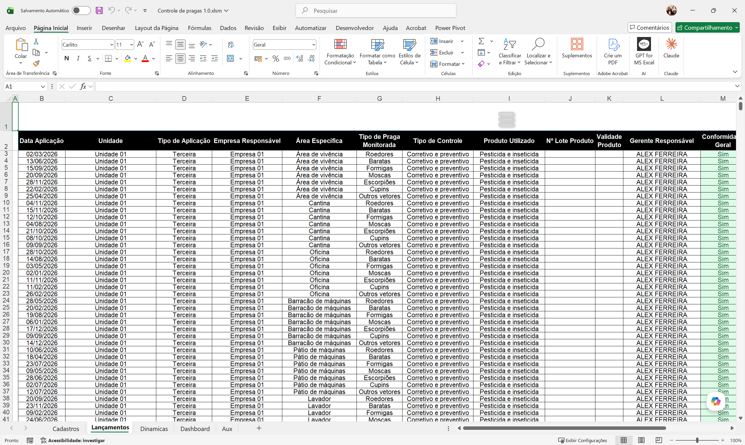
Task: Switch to Page Layout view in status bar
Action: (641, 440)
